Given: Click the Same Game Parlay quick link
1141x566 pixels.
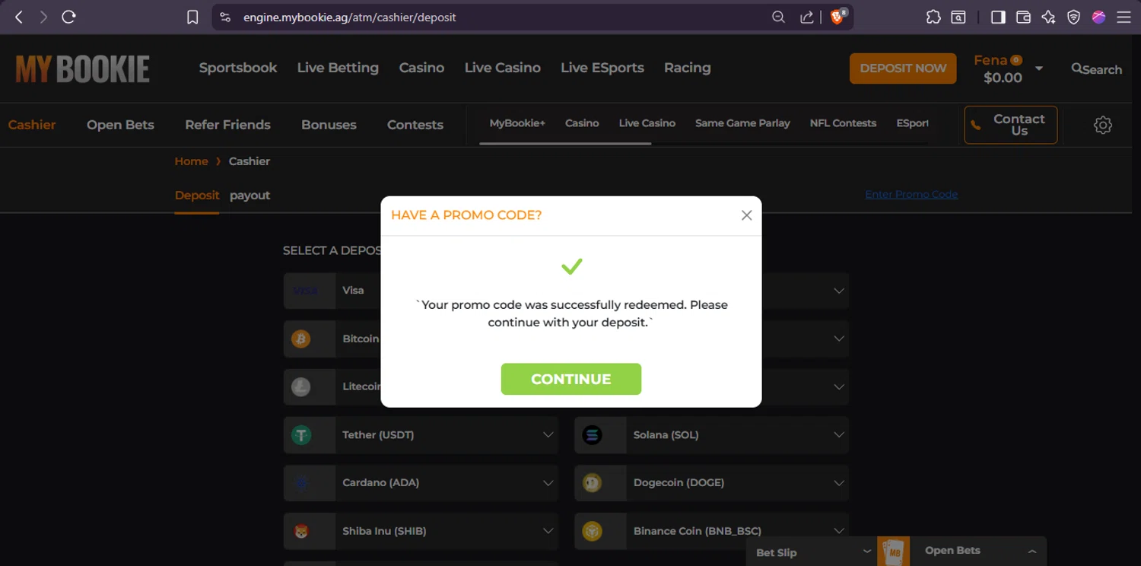Looking at the screenshot, I should (742, 123).
